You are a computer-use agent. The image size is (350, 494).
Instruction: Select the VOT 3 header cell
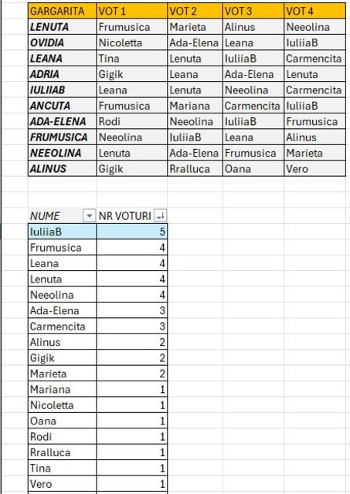coord(253,11)
